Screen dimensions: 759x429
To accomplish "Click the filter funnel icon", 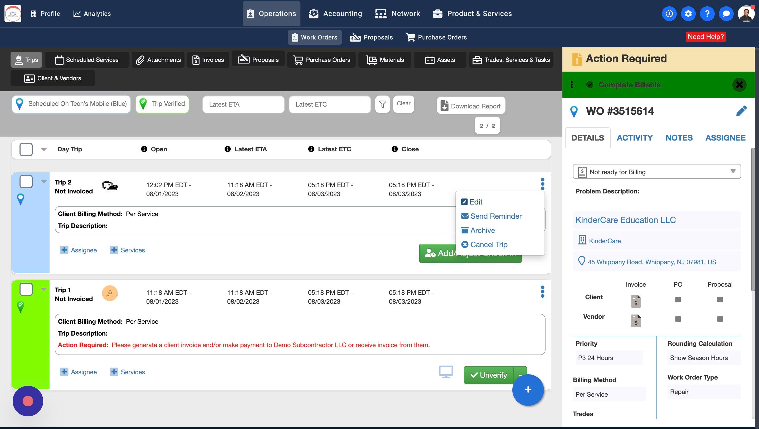I will [382, 104].
